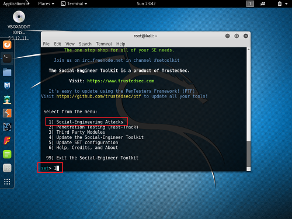Click the clock showing Sun 23:42
Screen dimensions: 292x219
click(x=146, y=4)
